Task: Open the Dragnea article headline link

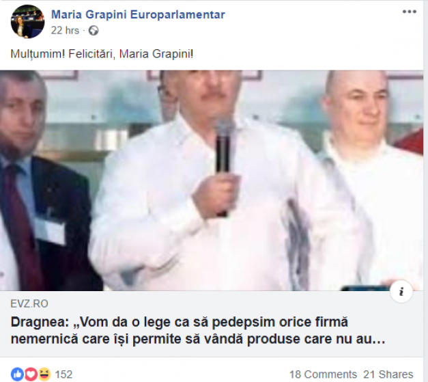Action: click(x=198, y=331)
